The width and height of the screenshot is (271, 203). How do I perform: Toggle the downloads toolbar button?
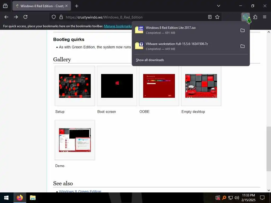pos(245,17)
